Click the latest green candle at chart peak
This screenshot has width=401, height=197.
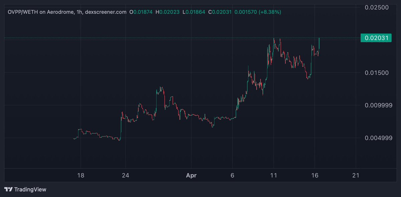pos(319,44)
